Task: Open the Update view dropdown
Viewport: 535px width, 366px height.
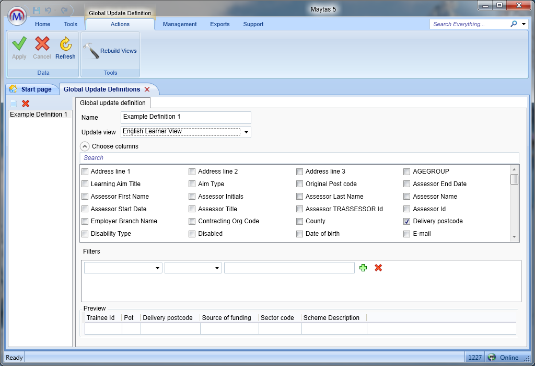Action: coord(246,132)
